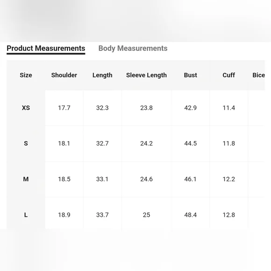Click the M bust value 46.1
The width and height of the screenshot is (271, 271).
pyautogui.click(x=191, y=179)
